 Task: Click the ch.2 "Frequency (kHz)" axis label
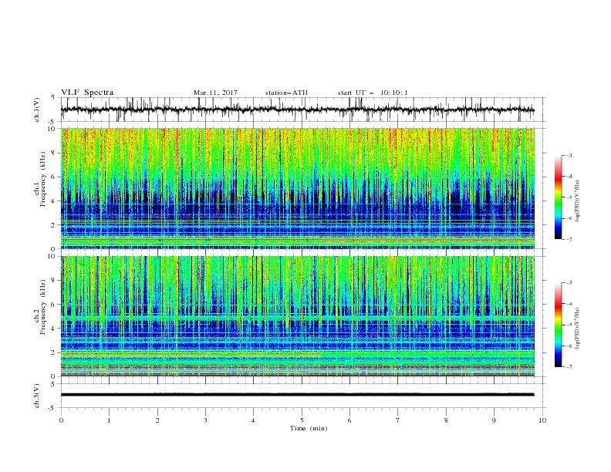[44, 306]
